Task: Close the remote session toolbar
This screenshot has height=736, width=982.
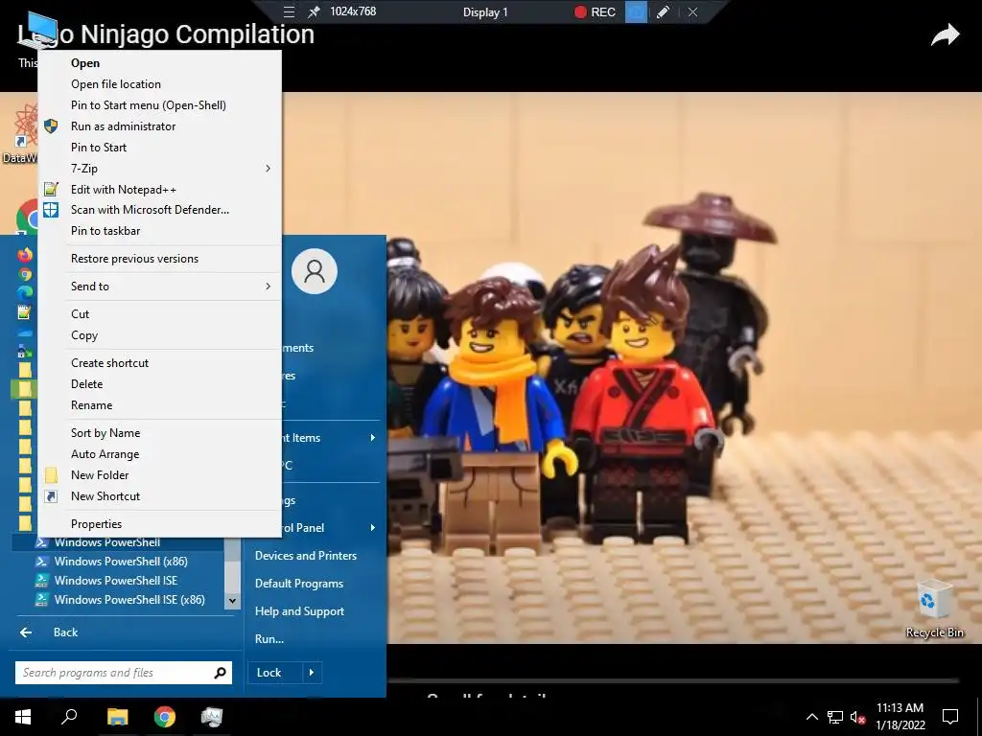Action: [692, 11]
